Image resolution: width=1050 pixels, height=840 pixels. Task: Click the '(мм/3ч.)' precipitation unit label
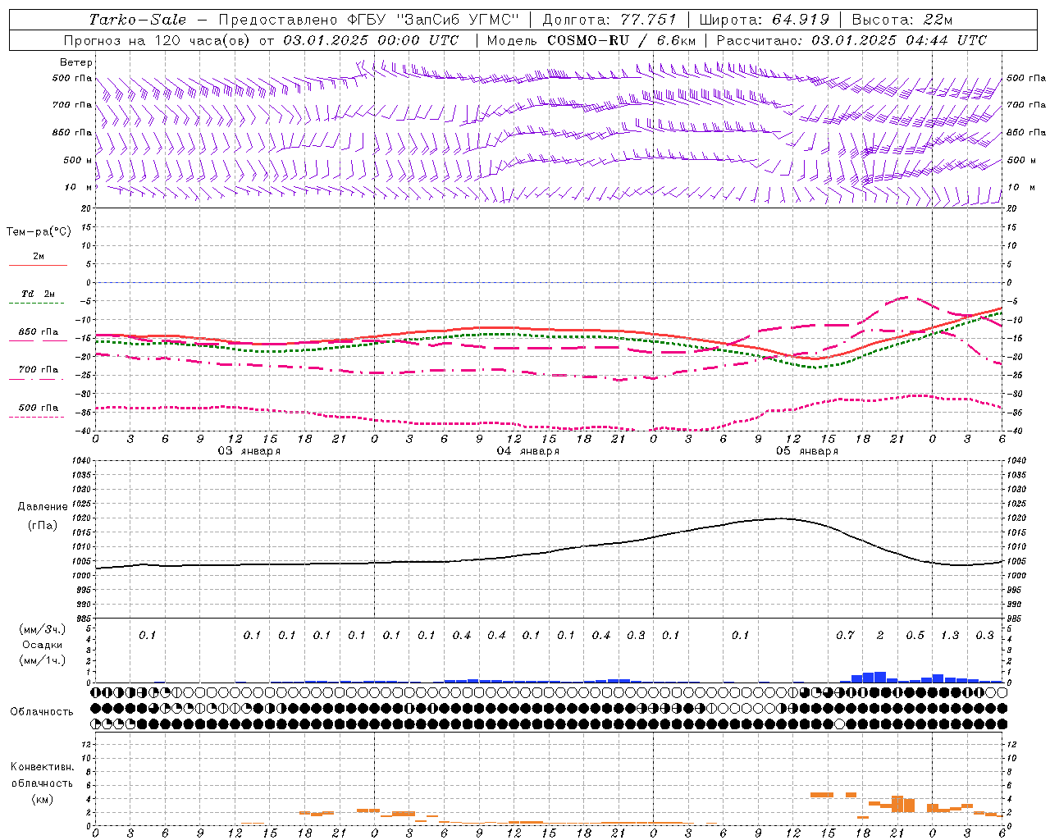point(43,629)
